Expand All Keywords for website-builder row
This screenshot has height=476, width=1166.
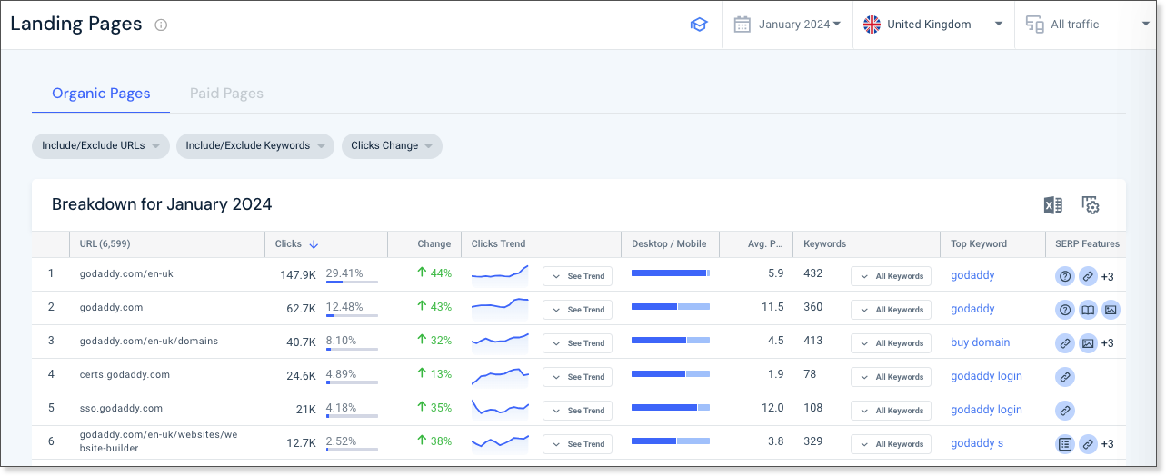coord(891,444)
